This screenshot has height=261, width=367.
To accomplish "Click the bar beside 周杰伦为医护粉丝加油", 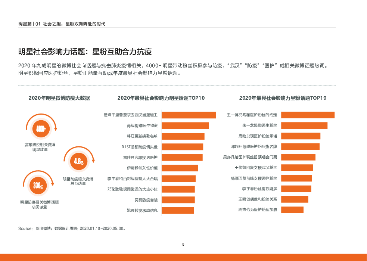I will pos(292,210).
